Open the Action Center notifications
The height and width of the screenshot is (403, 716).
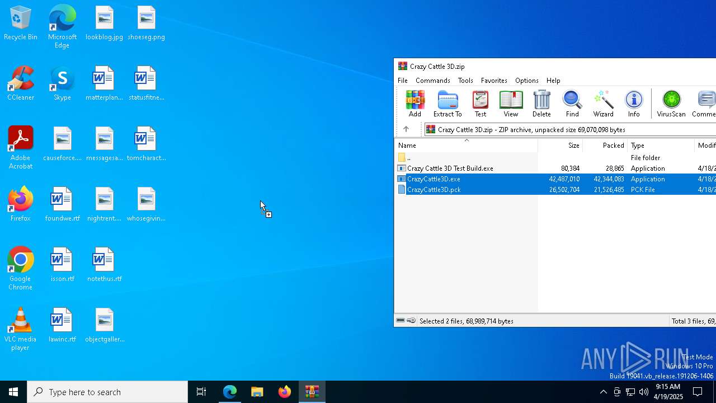tap(698, 392)
